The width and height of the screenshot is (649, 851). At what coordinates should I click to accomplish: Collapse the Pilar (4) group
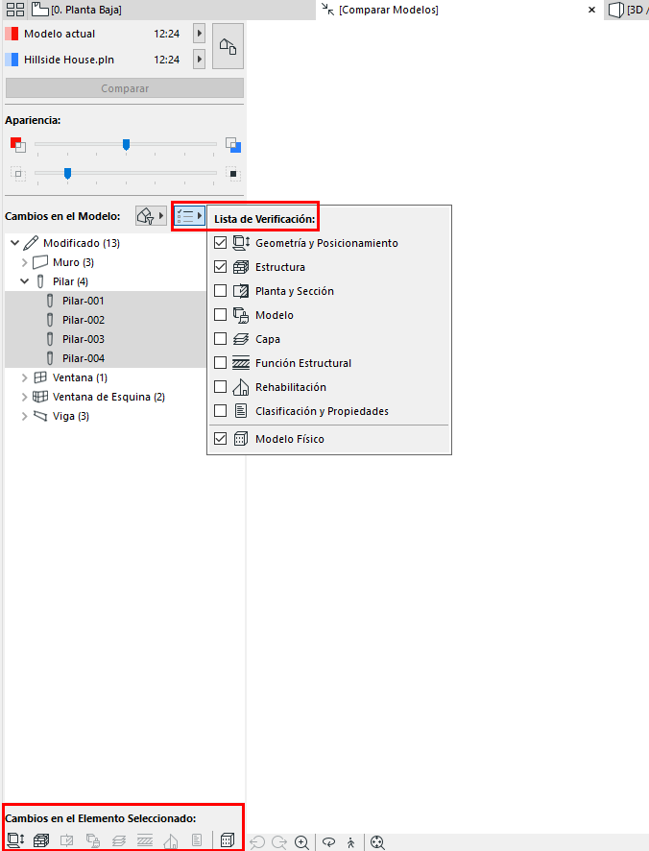(24, 281)
